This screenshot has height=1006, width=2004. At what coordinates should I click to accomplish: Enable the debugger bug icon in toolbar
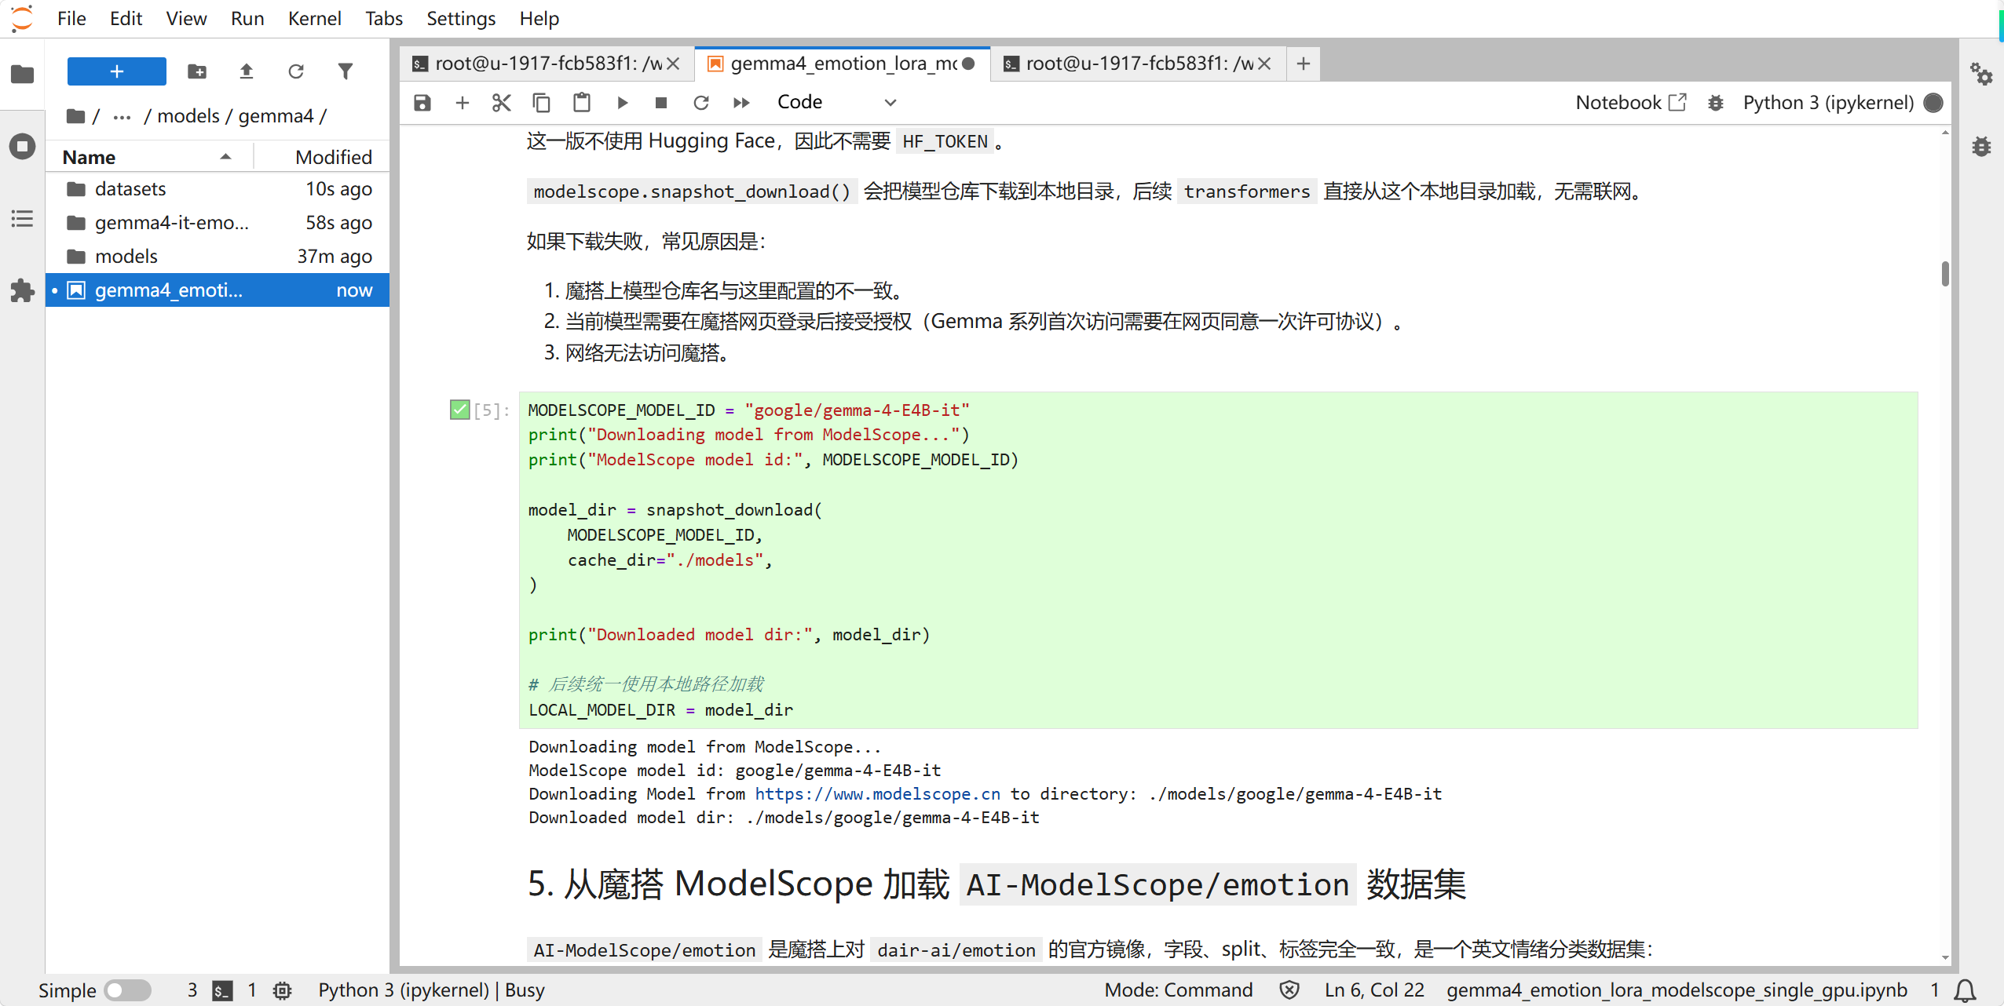click(x=1716, y=103)
